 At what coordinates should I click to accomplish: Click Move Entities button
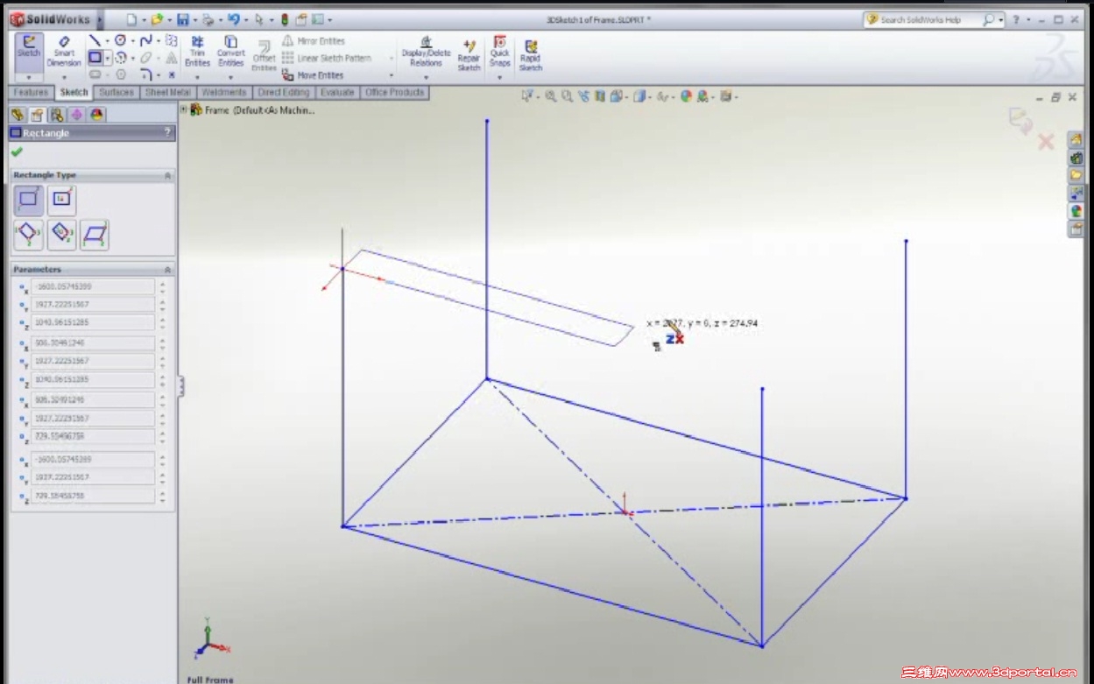[x=312, y=75]
